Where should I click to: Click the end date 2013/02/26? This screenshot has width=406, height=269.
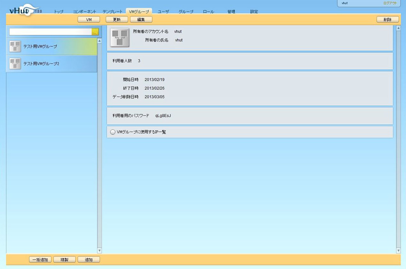coord(155,88)
